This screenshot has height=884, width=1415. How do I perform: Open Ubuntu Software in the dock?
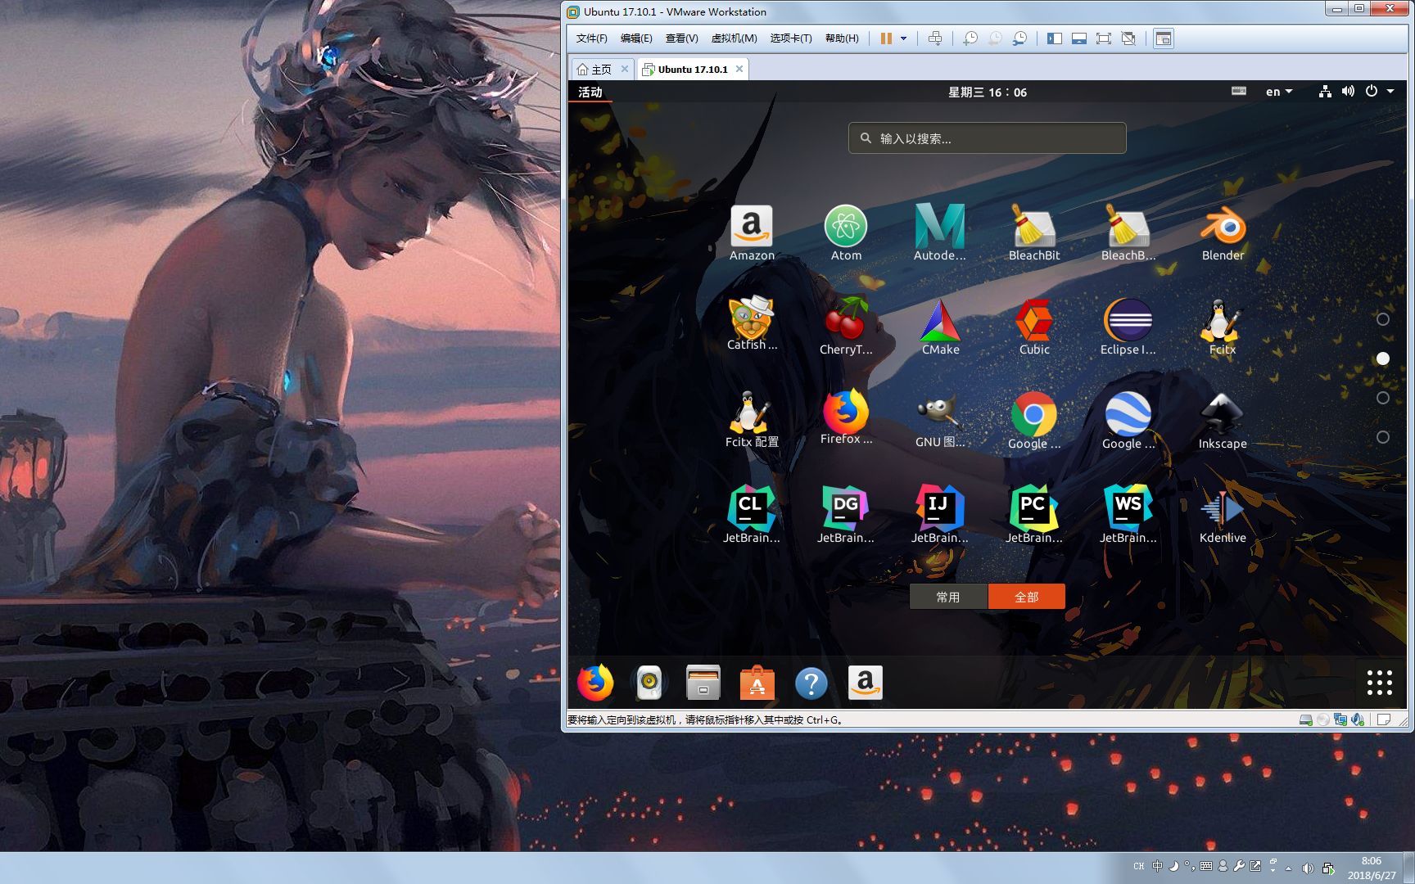[757, 683]
